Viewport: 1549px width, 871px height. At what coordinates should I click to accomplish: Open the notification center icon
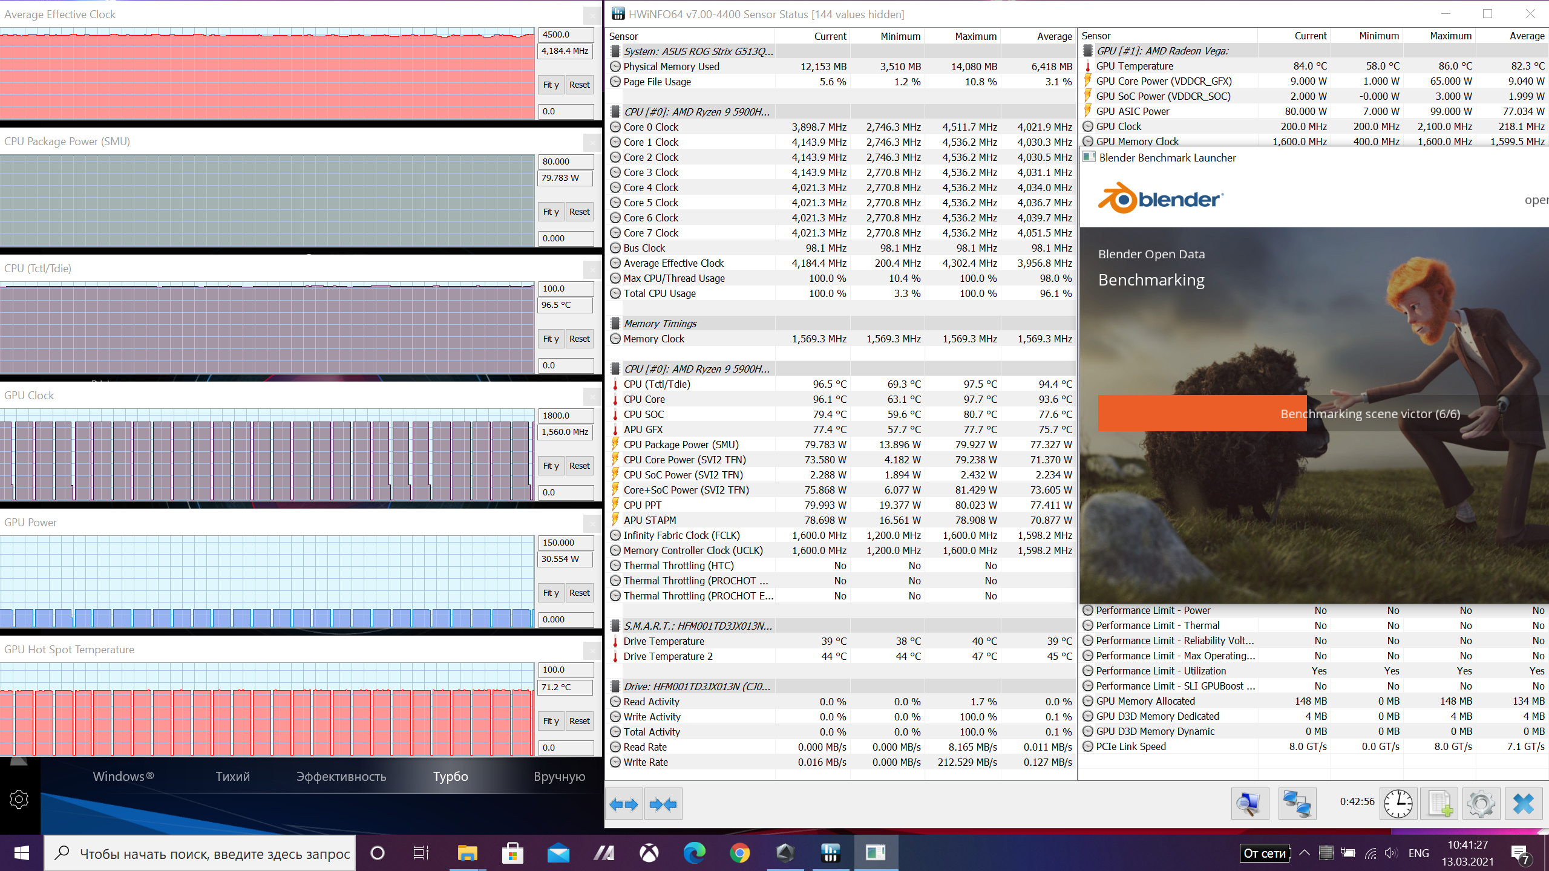point(1521,853)
